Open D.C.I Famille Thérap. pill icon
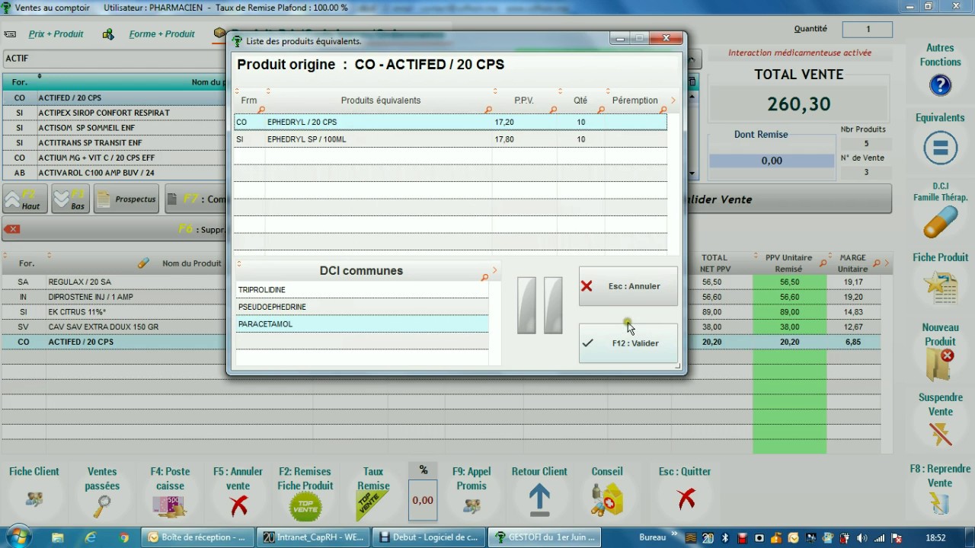The height and width of the screenshot is (548, 975). point(940,224)
